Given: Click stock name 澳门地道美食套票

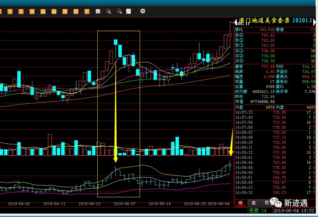Looking at the screenshot, I should click(x=264, y=20).
